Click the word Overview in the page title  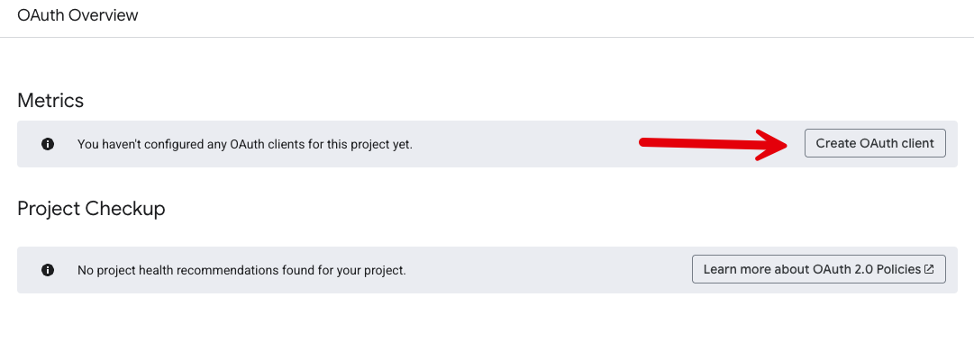click(x=103, y=15)
